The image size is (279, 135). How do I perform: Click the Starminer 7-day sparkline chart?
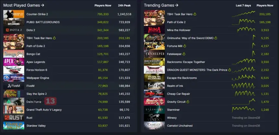coord(243,109)
